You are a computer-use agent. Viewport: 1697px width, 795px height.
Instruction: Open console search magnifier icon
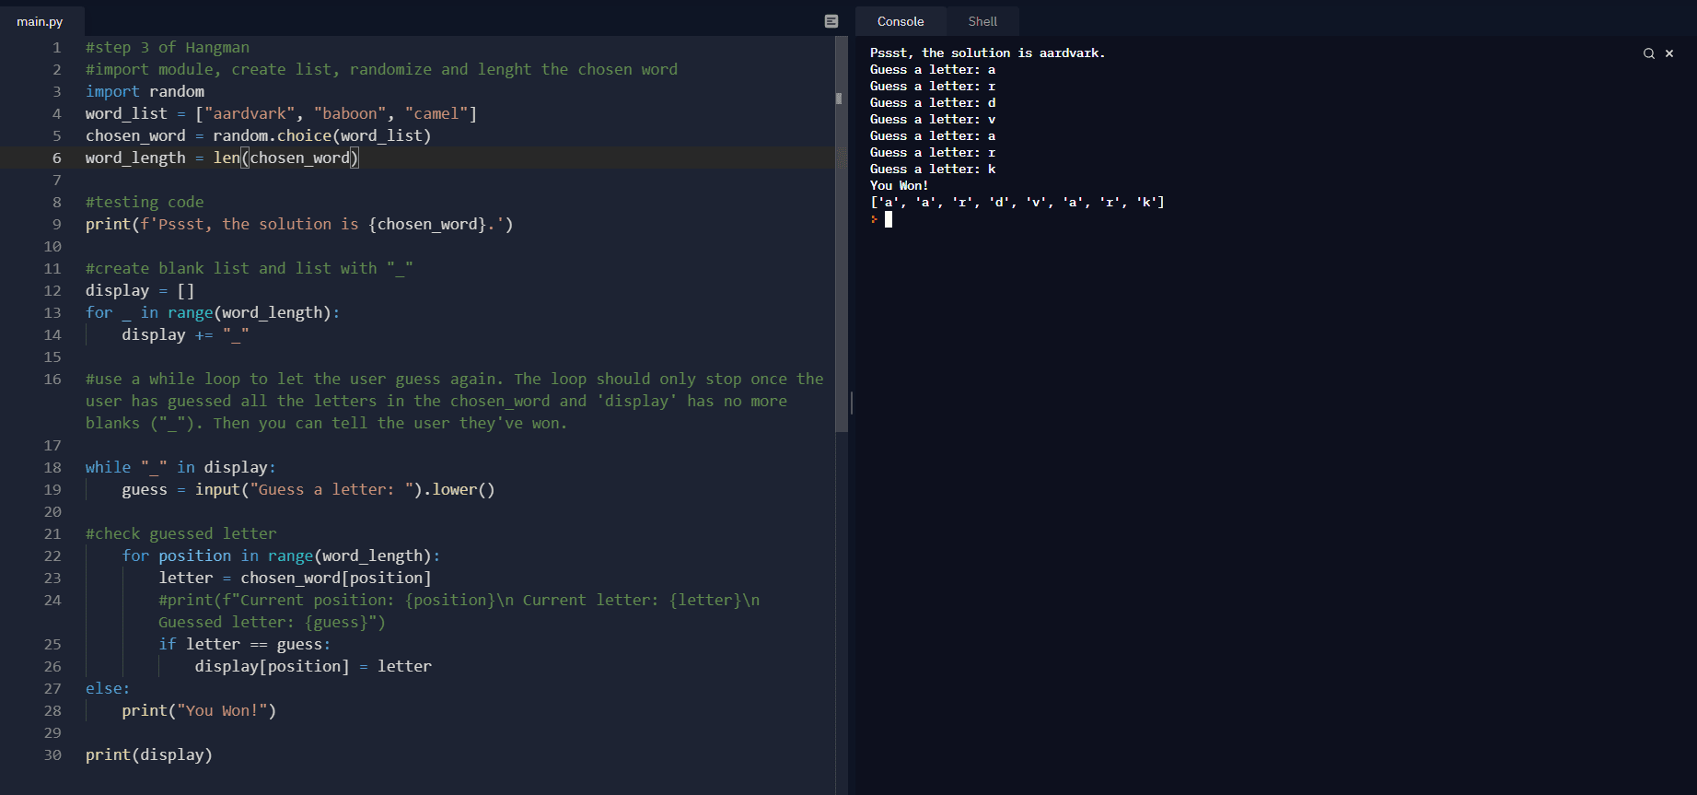pyautogui.click(x=1649, y=53)
